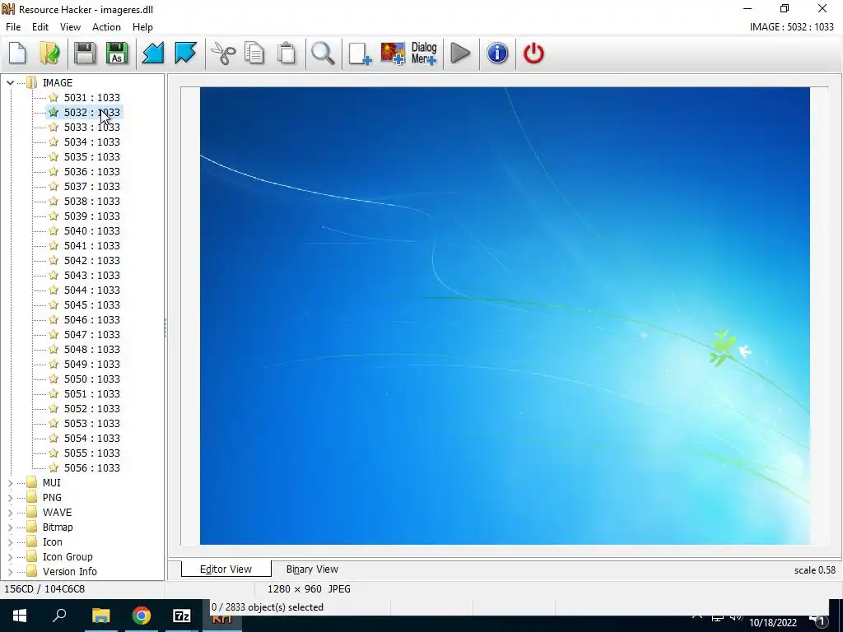This screenshot has width=843, height=632.
Task: Open the Windows Start menu
Action: [x=20, y=616]
